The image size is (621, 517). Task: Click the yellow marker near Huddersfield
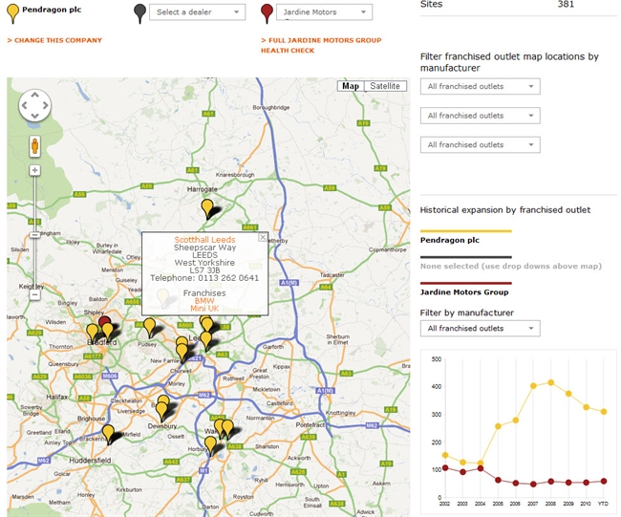(x=110, y=432)
